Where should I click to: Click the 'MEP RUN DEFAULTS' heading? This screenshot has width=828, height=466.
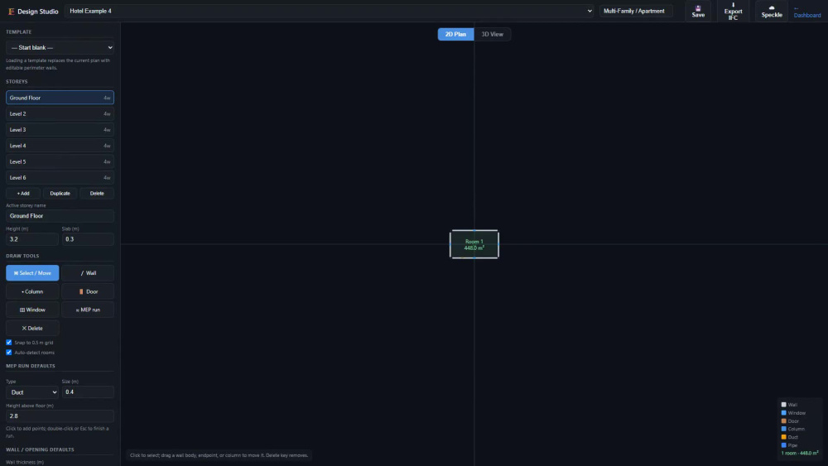coord(30,366)
